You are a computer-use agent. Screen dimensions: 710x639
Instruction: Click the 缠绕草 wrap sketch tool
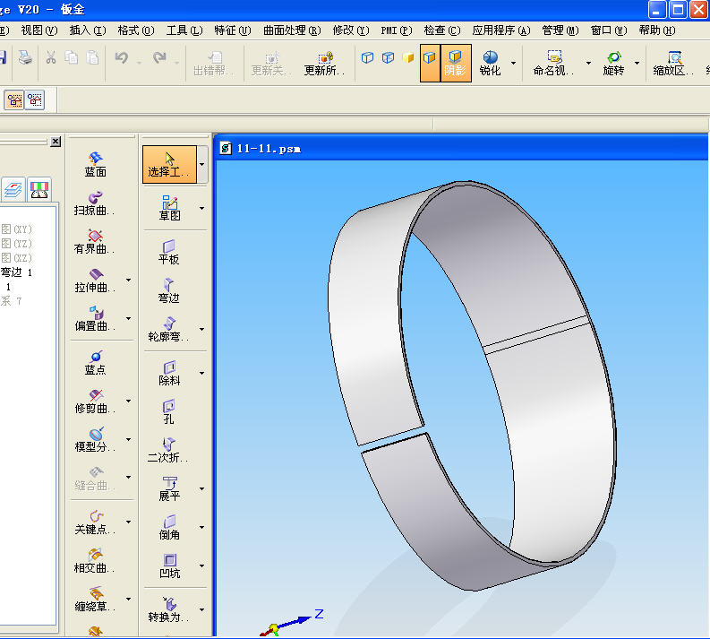[x=95, y=600]
